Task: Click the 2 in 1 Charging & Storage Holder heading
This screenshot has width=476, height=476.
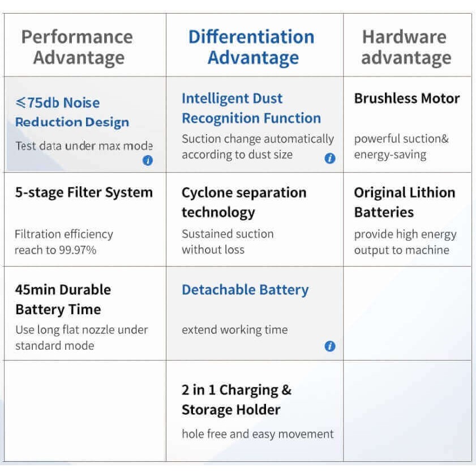Action: (x=236, y=400)
